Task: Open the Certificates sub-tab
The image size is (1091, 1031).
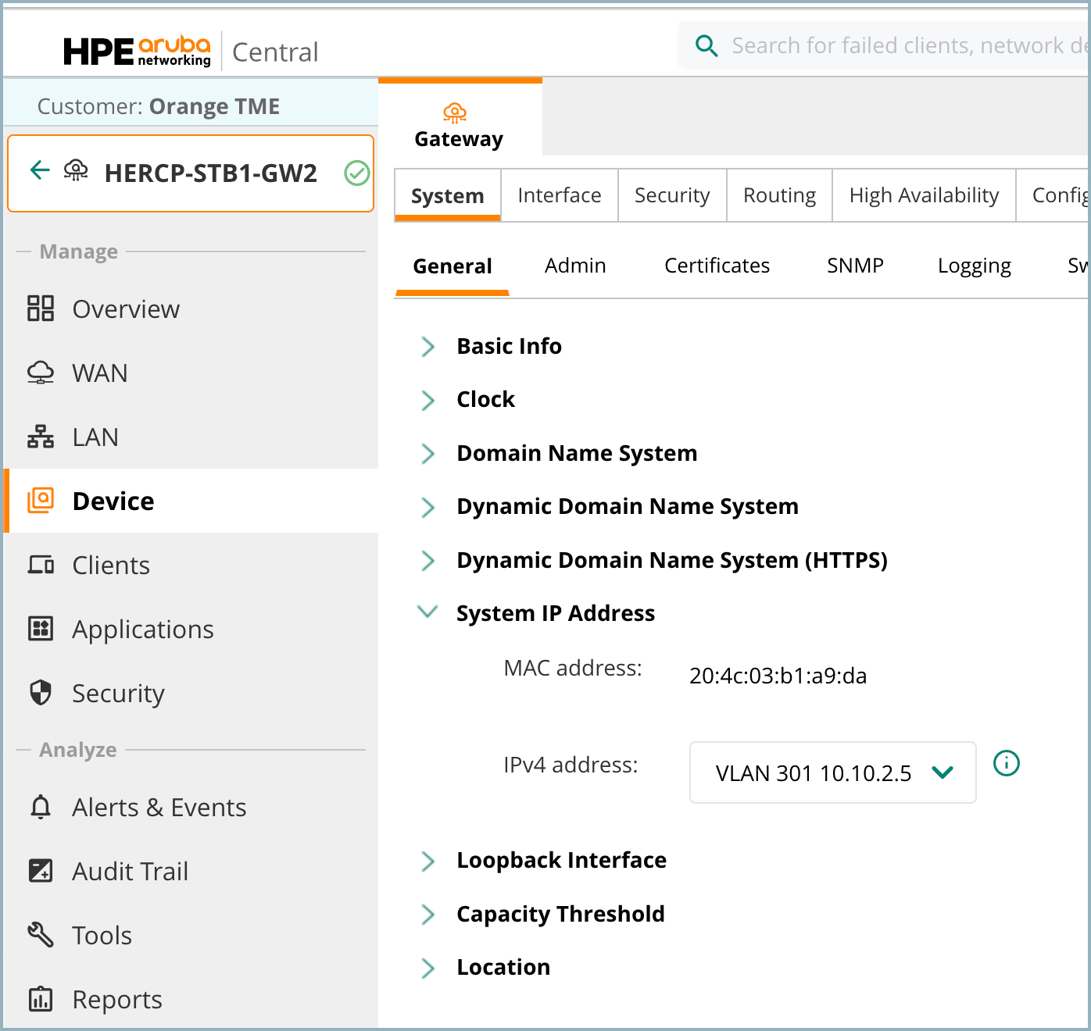Action: tap(717, 266)
